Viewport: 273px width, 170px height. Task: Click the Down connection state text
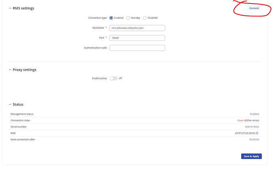[241, 120]
